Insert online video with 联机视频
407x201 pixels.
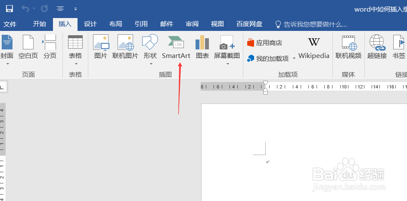pos(348,47)
